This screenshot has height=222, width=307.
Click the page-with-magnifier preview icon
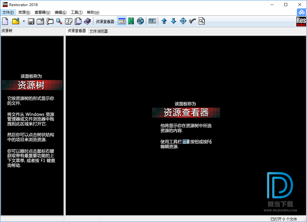click(202, 21)
